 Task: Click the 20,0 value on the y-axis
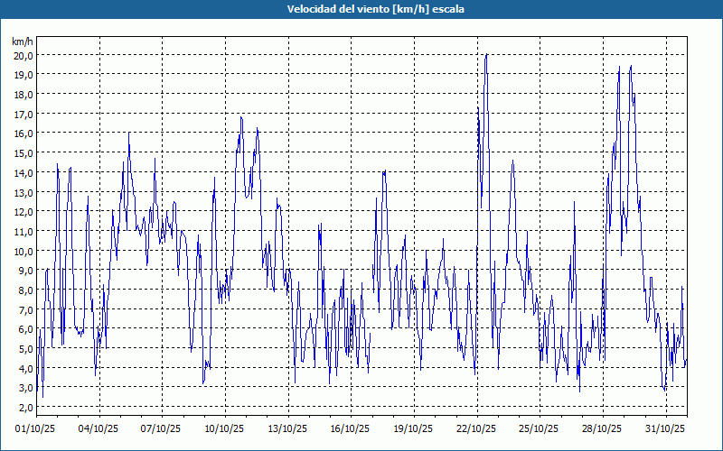(x=23, y=55)
